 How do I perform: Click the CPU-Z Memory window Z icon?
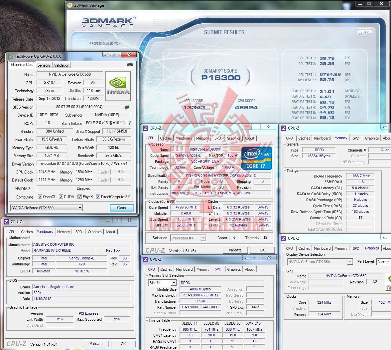pos(284,128)
